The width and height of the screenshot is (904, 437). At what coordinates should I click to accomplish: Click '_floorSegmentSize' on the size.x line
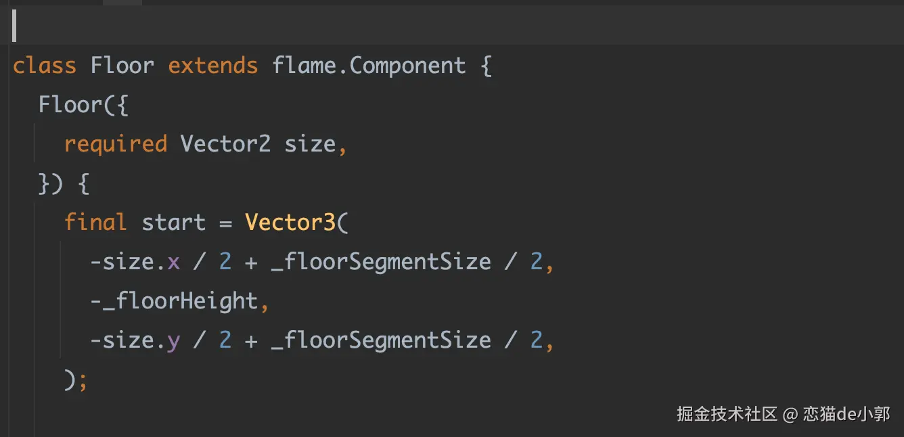point(381,262)
